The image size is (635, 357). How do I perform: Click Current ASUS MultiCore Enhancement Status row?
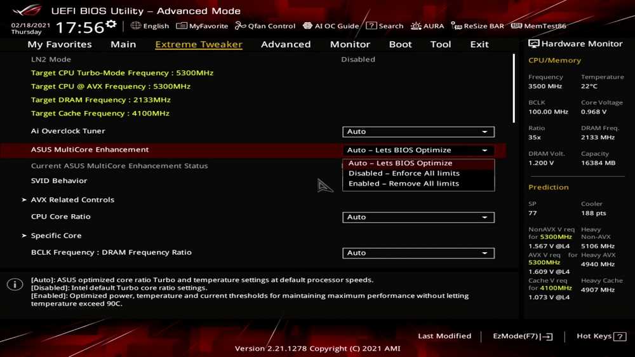point(119,166)
